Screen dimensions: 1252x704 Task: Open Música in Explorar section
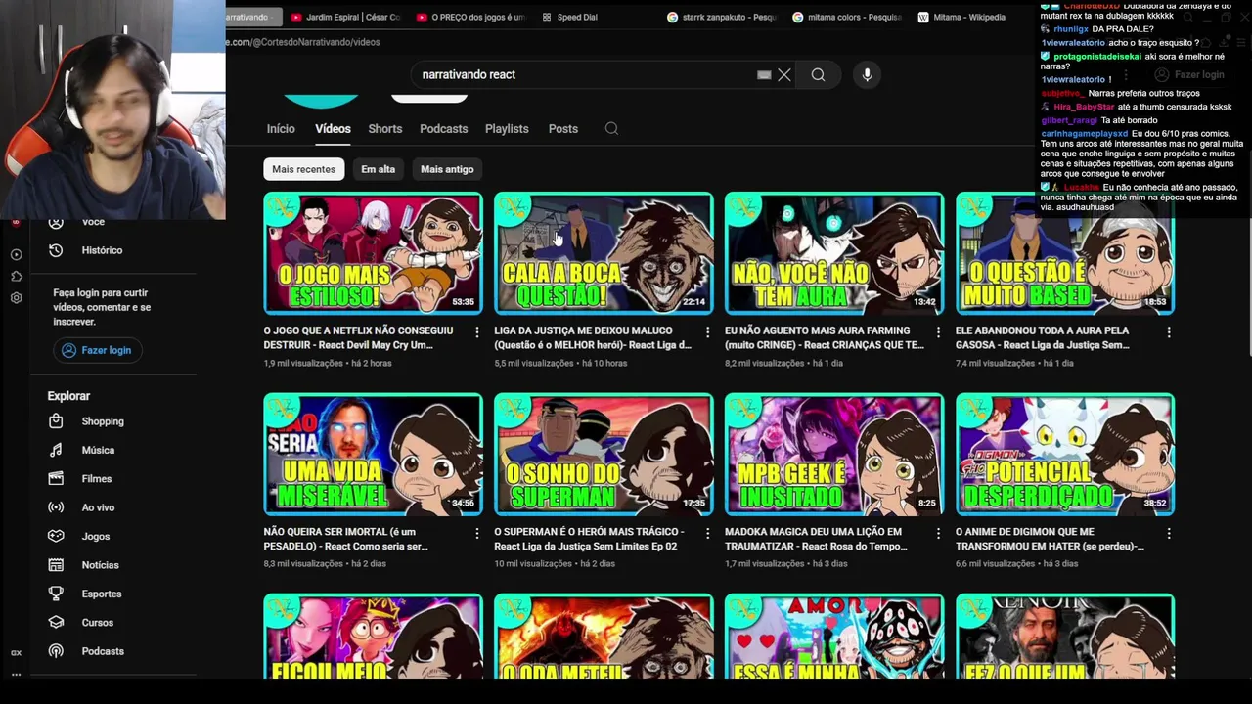(98, 450)
